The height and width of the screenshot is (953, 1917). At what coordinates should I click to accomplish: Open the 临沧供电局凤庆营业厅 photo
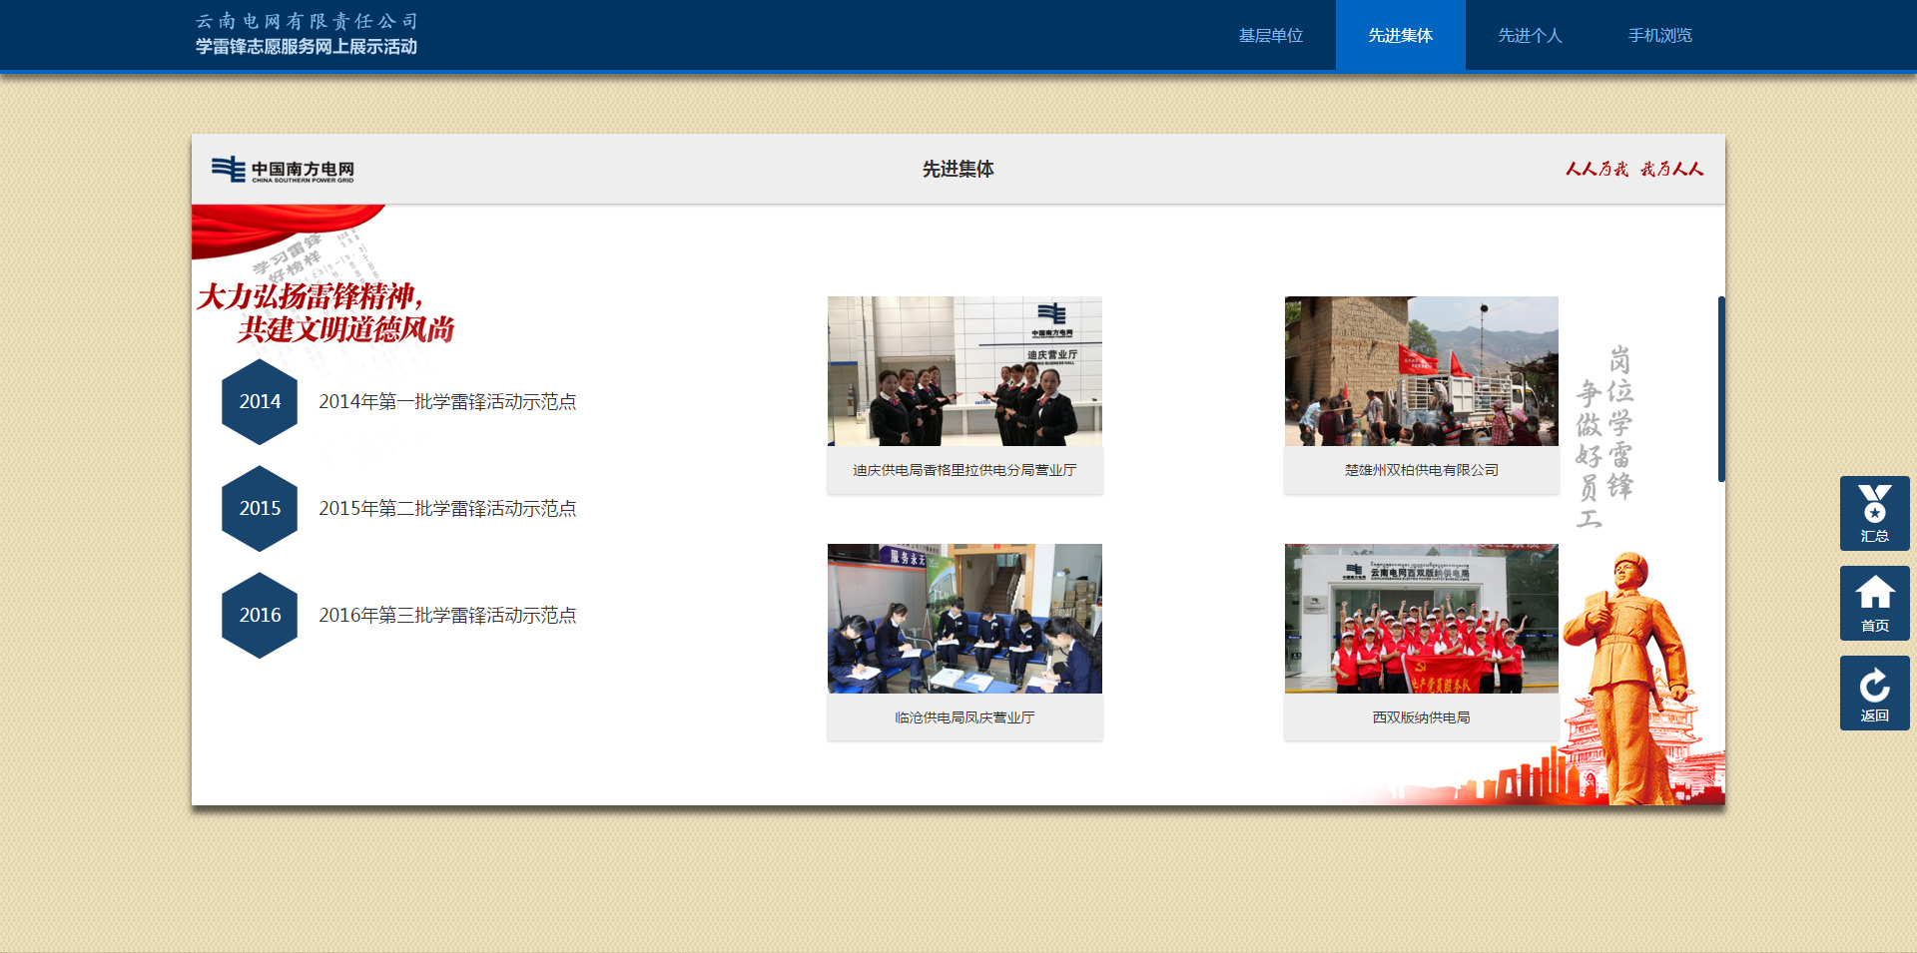point(964,619)
